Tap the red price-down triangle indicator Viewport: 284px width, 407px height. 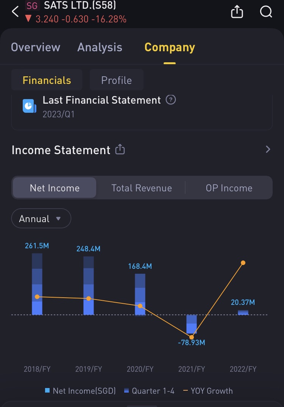pos(28,19)
